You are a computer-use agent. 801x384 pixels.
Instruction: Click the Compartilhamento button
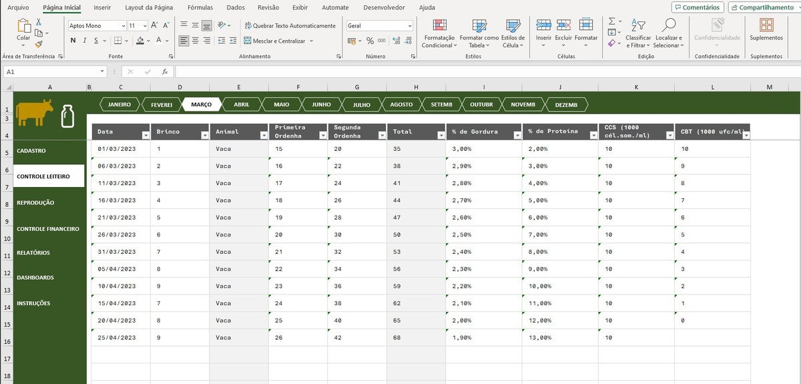click(x=765, y=7)
